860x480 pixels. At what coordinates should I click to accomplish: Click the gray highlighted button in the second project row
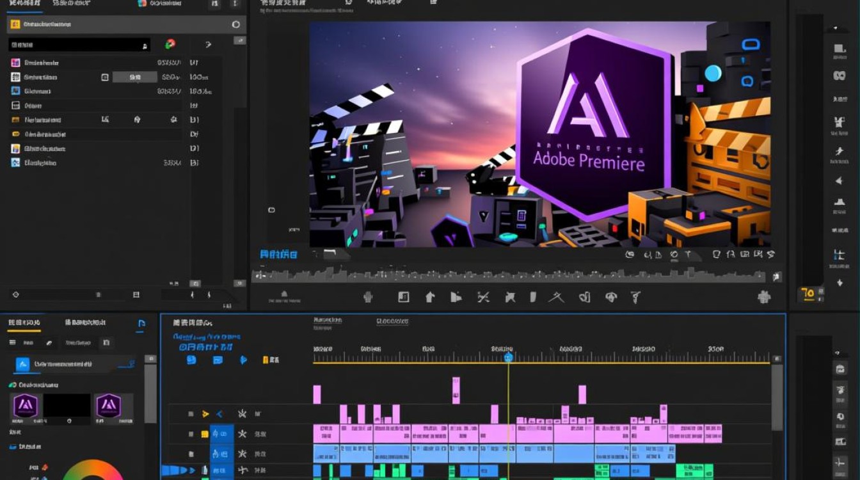(135, 77)
